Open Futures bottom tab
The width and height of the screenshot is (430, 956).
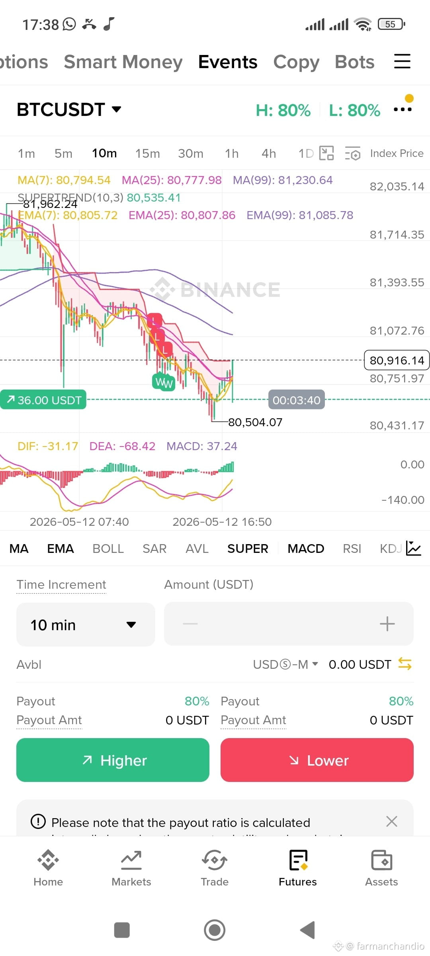(298, 868)
